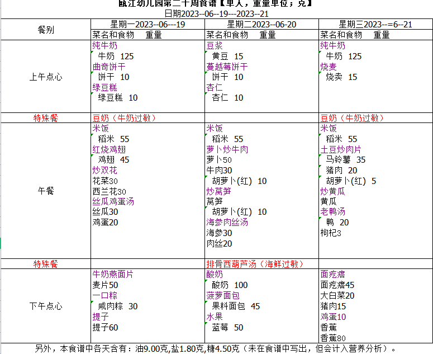
Task: Click the purple 鸡蛋10 cell
Action: tap(333, 317)
